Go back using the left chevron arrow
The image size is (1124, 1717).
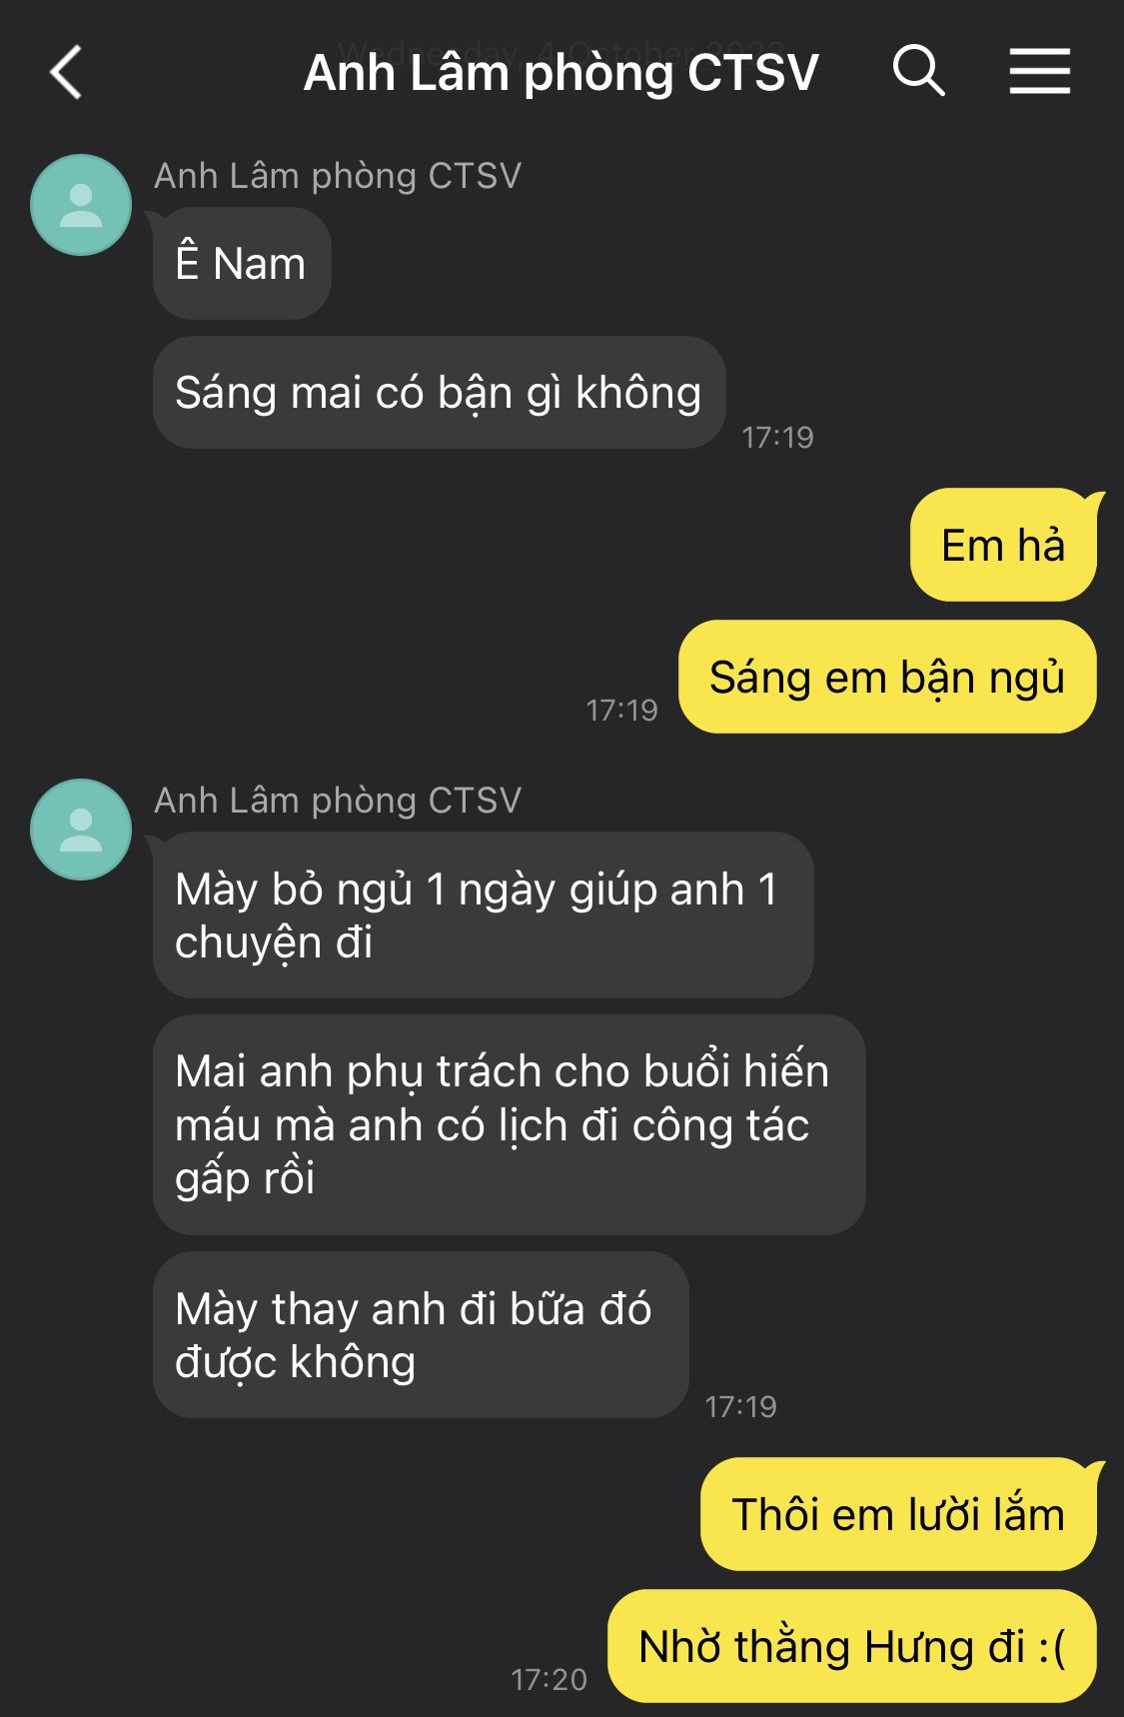point(66,73)
